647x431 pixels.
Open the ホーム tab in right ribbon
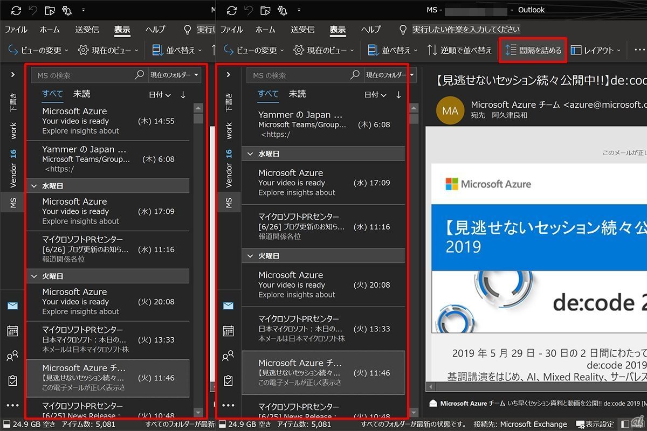click(x=265, y=30)
